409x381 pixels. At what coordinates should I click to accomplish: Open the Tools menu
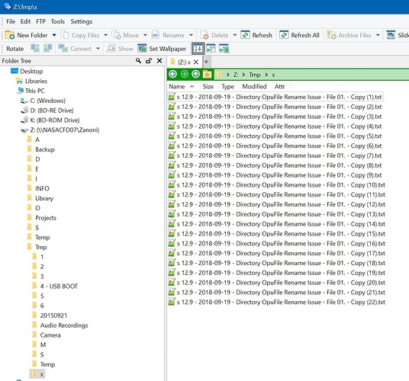point(58,21)
